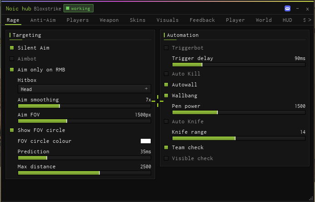Click the Noic hub title text
This screenshot has height=202, width=315.
point(19,9)
